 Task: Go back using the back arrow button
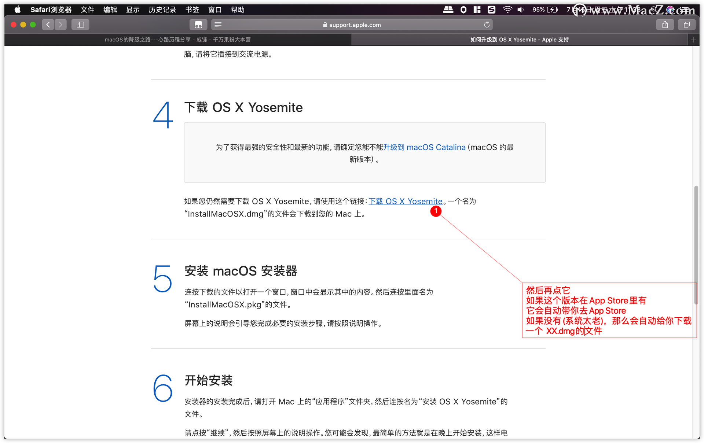pyautogui.click(x=48, y=25)
